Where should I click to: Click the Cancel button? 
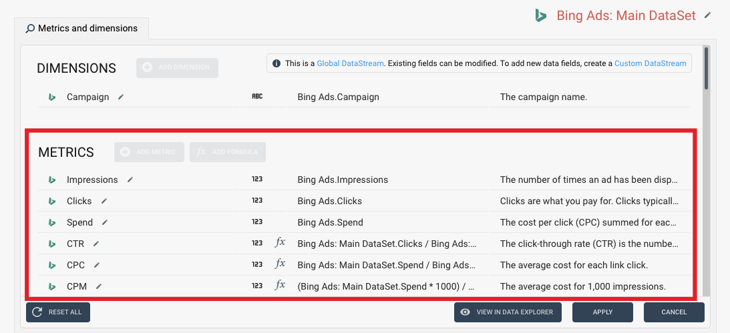[674, 312]
